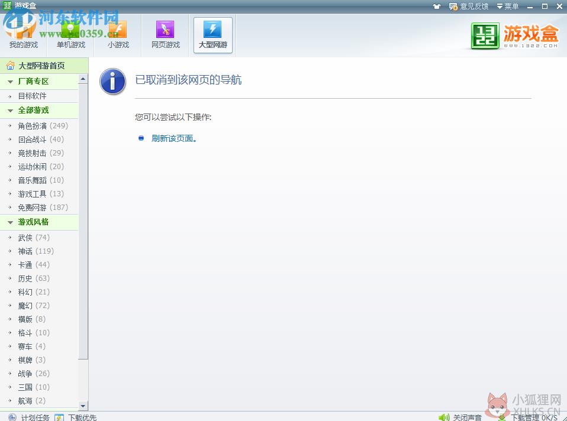Click the speaker icon in status bar
This screenshot has width=567, height=421.
[x=444, y=417]
